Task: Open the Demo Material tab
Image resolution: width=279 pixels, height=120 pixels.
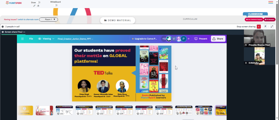Action: click(118, 20)
